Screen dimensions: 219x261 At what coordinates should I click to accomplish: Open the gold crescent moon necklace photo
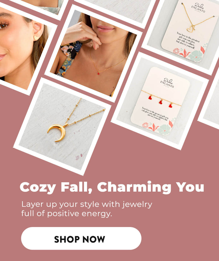point(62,126)
